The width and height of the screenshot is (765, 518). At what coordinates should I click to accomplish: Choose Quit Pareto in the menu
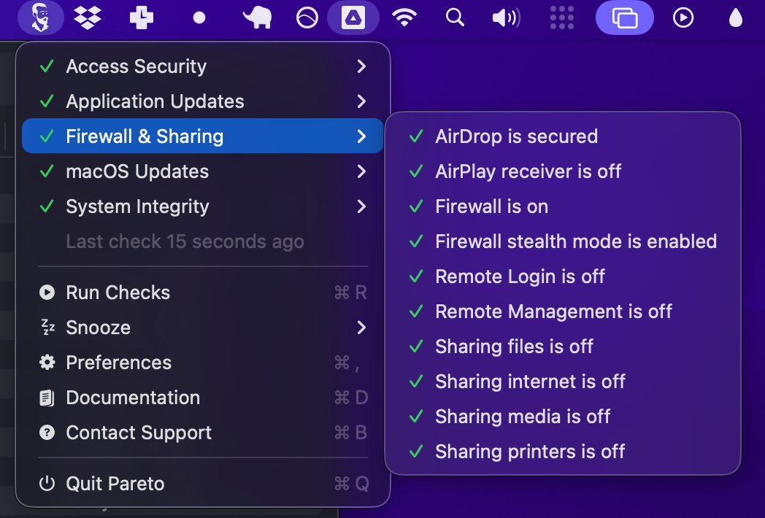pyautogui.click(x=202, y=484)
